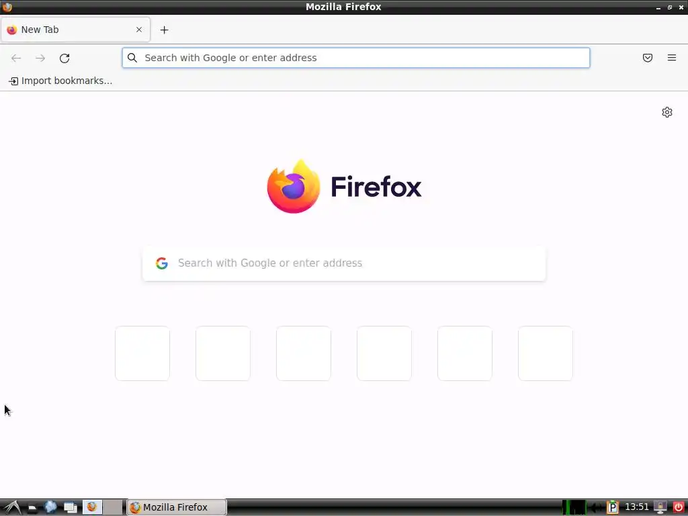Close the Mozilla Firefox window

point(681,7)
